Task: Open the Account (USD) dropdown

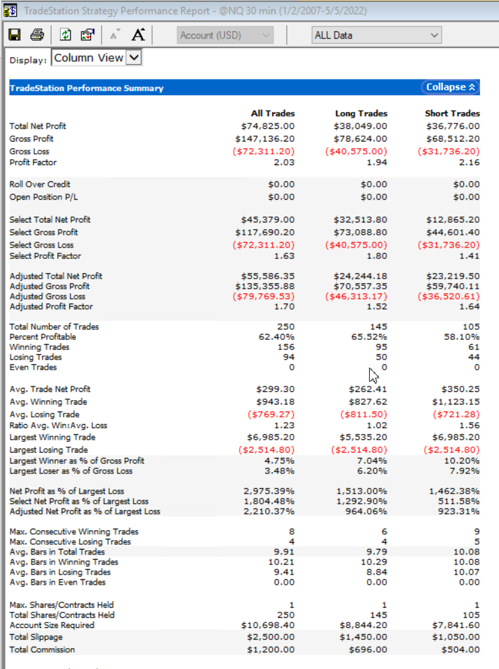Action: [226, 35]
